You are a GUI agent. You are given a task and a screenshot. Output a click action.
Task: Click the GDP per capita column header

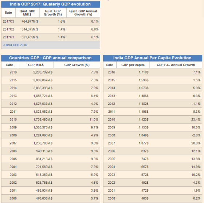point(133,65)
